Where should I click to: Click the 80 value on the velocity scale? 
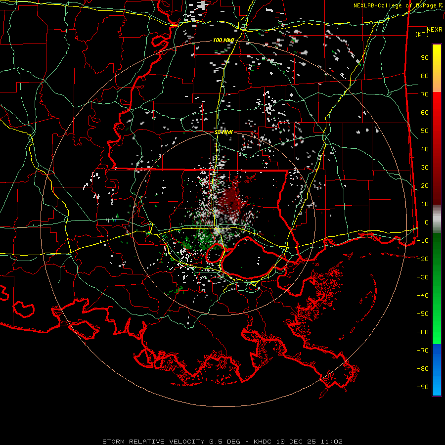point(425,76)
